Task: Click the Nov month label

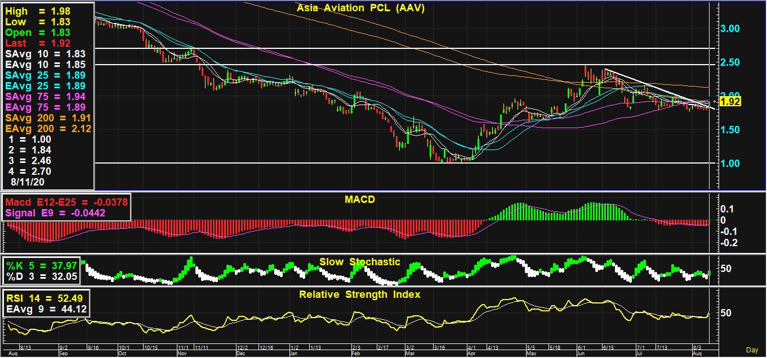Action: [x=182, y=355]
